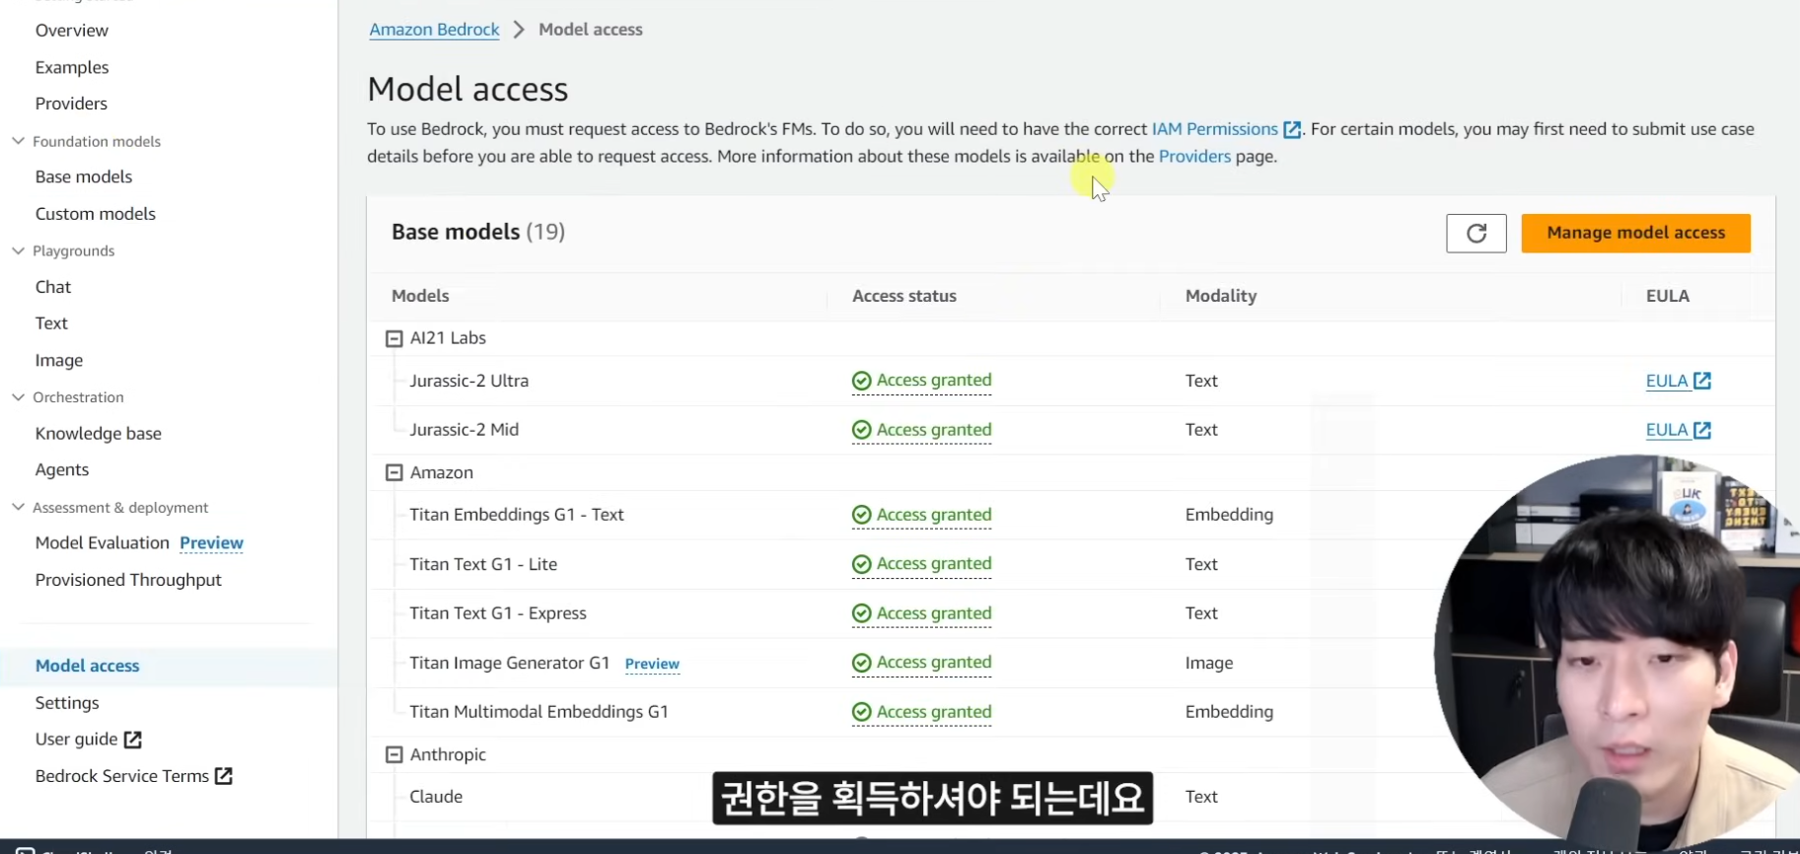Open Settings in the sidebar
This screenshot has width=1800, height=854.
67,703
